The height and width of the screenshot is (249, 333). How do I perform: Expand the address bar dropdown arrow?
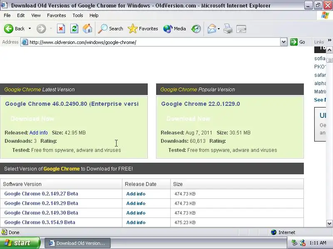(284, 42)
